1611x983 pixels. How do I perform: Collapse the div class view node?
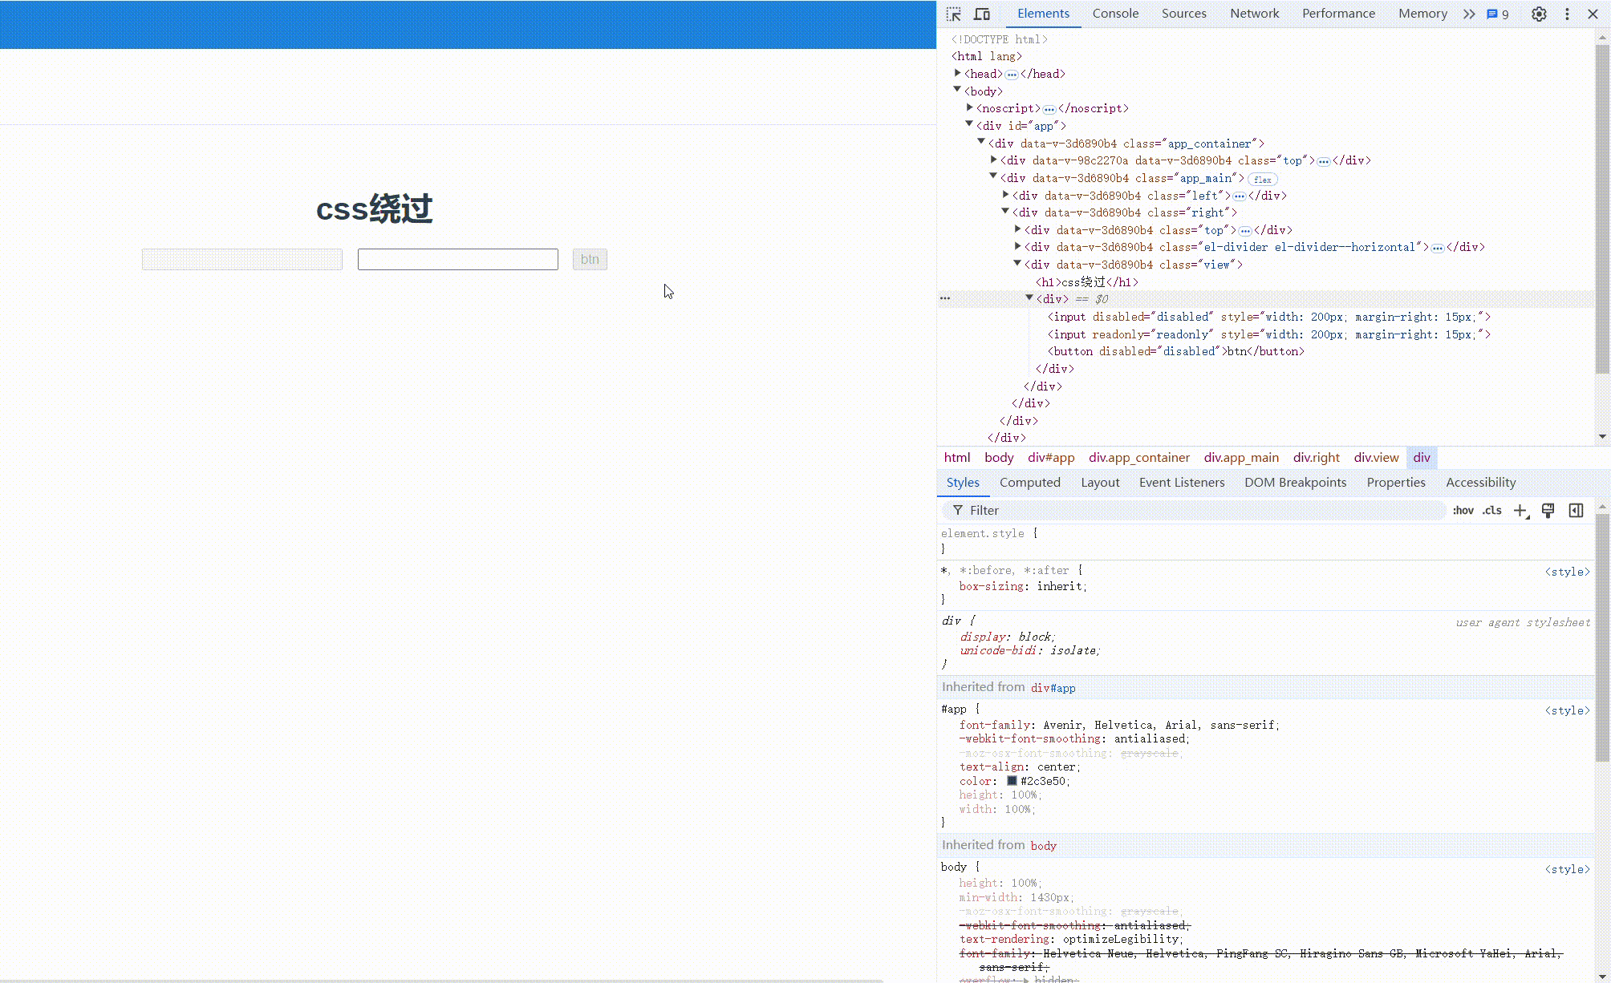point(1017,263)
